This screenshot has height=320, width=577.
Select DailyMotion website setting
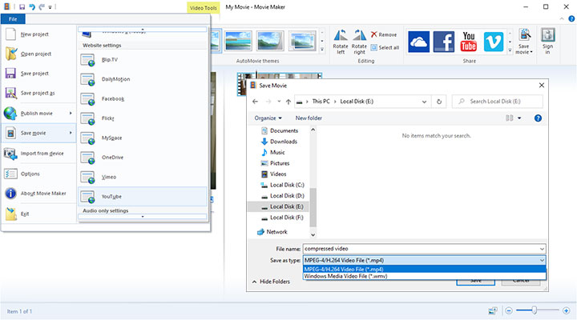coord(143,79)
